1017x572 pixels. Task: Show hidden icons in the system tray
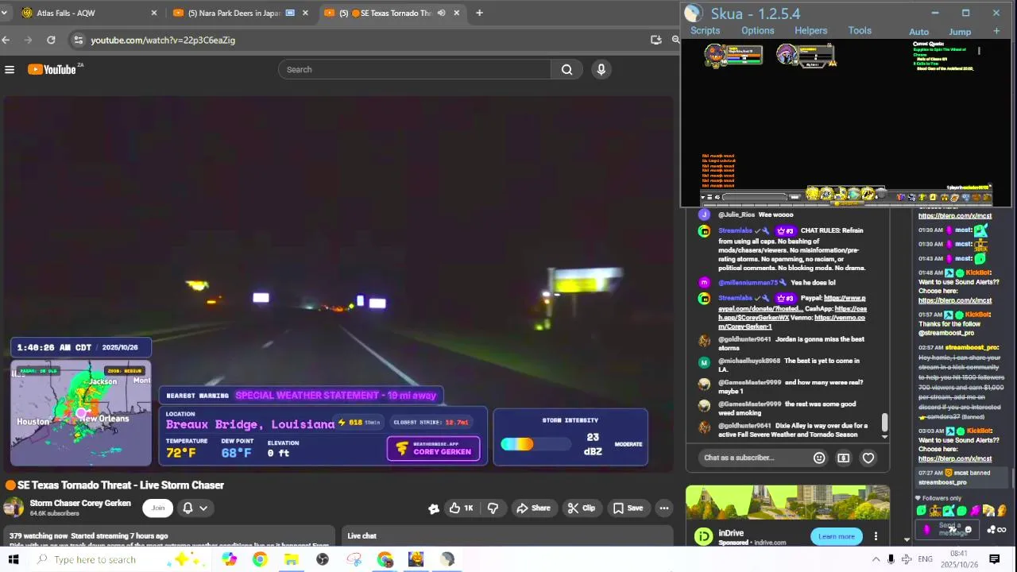[x=876, y=559]
